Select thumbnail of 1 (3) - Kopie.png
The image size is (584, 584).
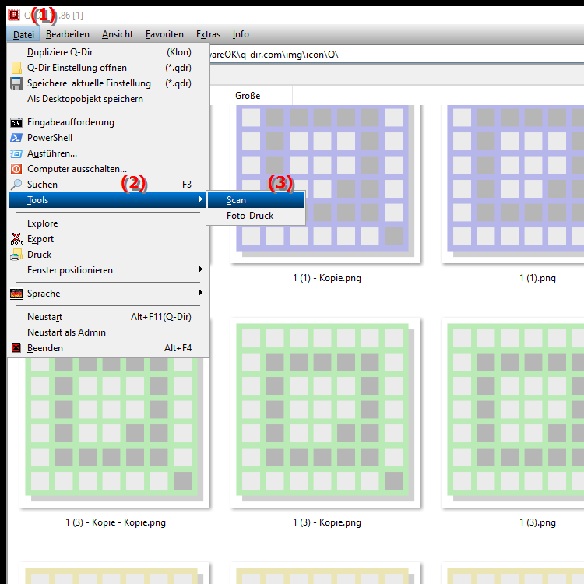point(325,413)
